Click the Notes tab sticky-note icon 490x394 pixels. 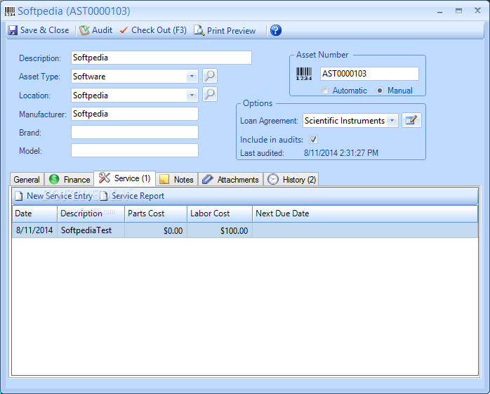click(x=164, y=179)
